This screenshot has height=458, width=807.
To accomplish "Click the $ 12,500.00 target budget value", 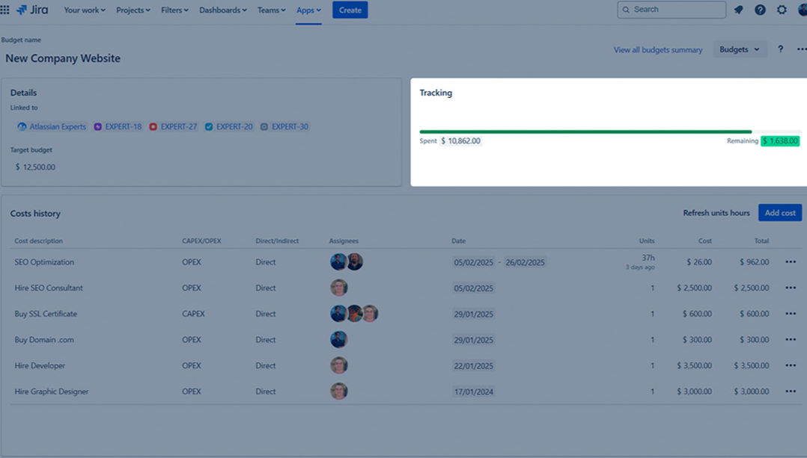I will [35, 167].
